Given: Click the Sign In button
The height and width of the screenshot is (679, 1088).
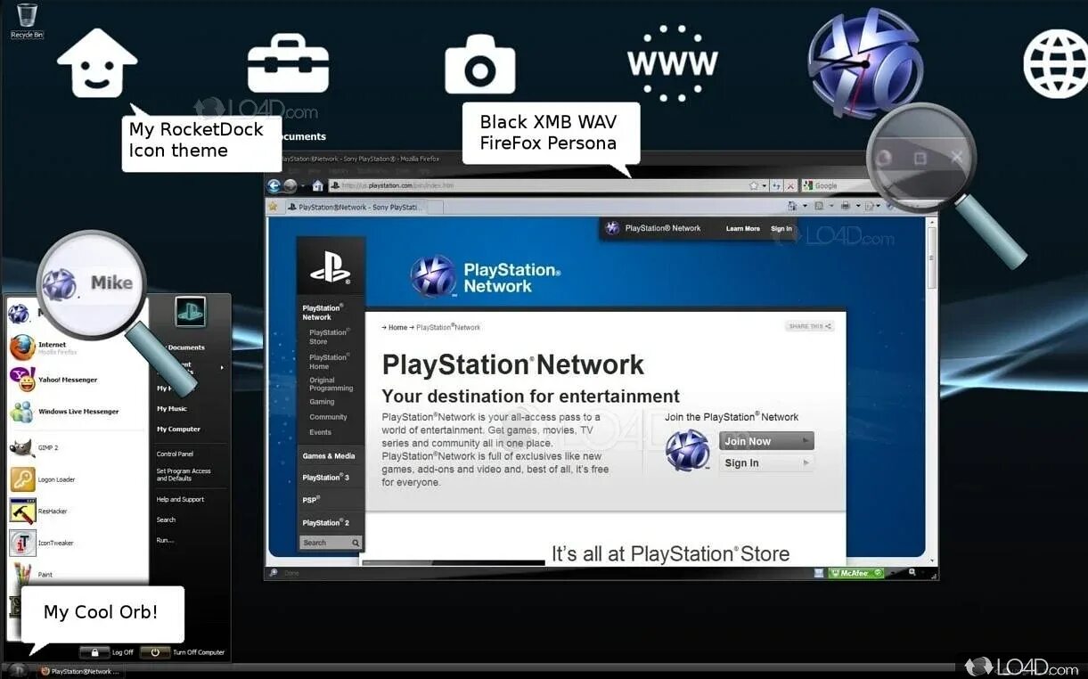Looking at the screenshot, I should 765,462.
